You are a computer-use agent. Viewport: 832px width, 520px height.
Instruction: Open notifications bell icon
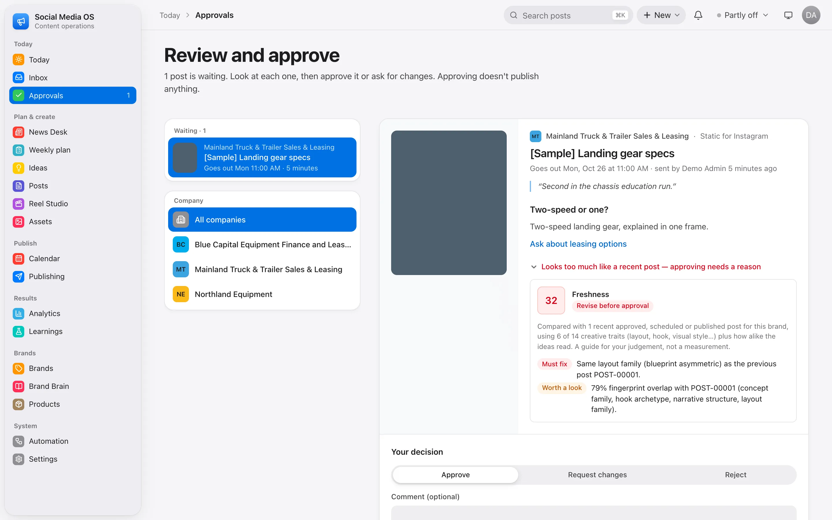click(698, 15)
